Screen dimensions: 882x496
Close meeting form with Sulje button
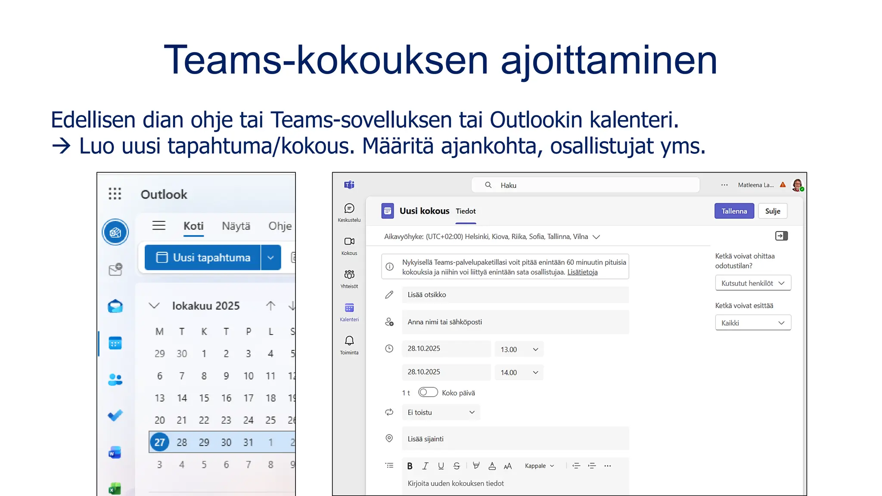773,211
